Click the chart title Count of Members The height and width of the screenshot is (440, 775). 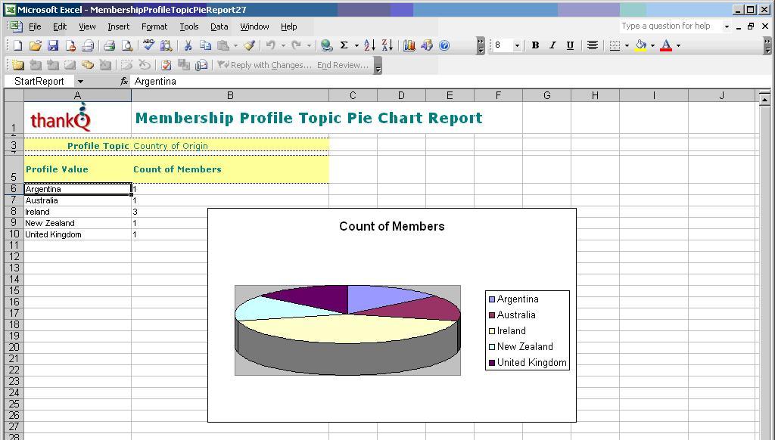tap(392, 226)
